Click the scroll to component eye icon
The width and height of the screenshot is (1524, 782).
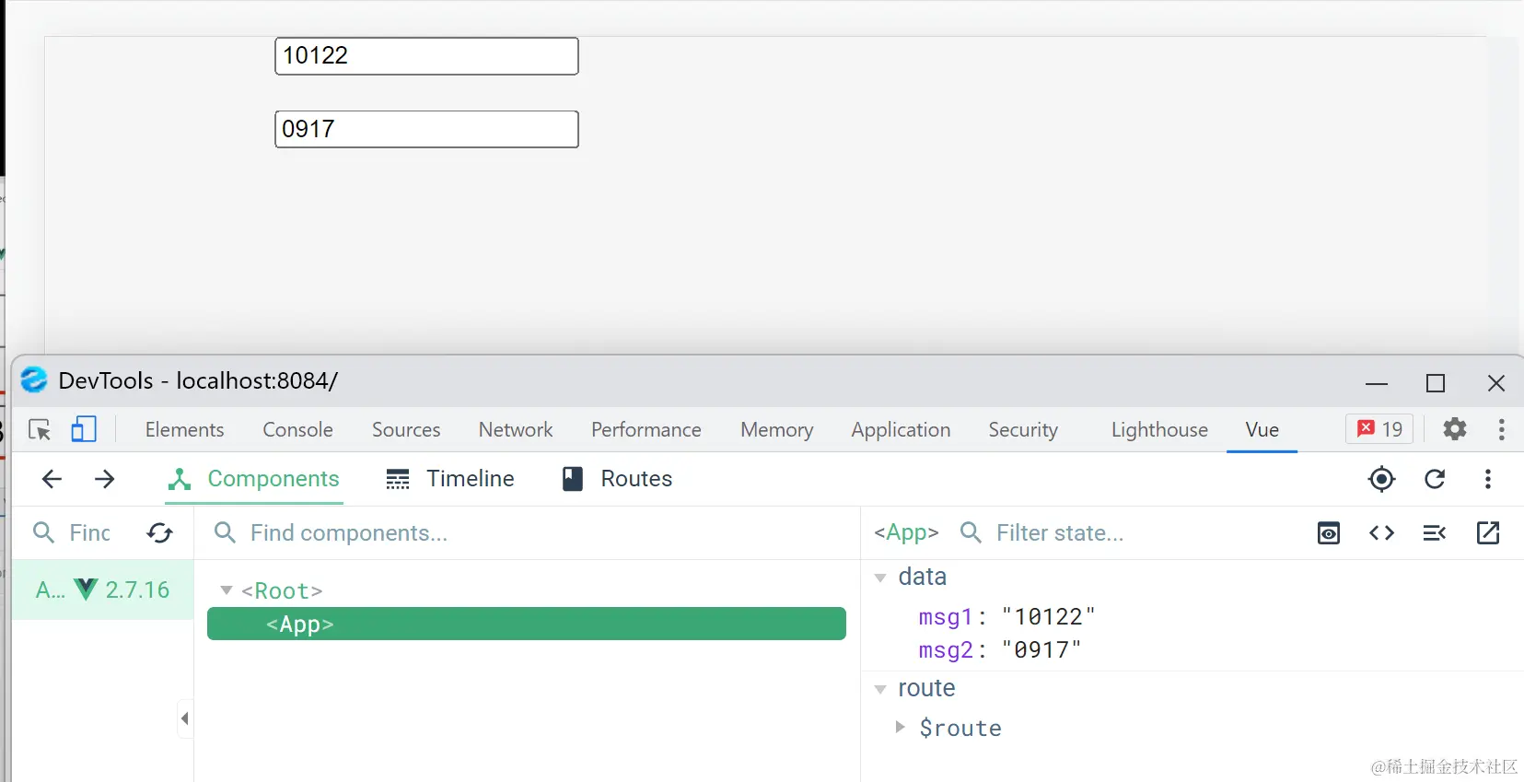[1329, 533]
